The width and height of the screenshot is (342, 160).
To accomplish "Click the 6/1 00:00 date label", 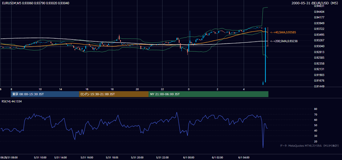I will point(189,157).
